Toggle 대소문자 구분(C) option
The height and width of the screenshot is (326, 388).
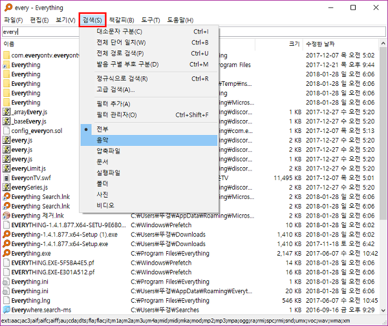click(x=149, y=32)
